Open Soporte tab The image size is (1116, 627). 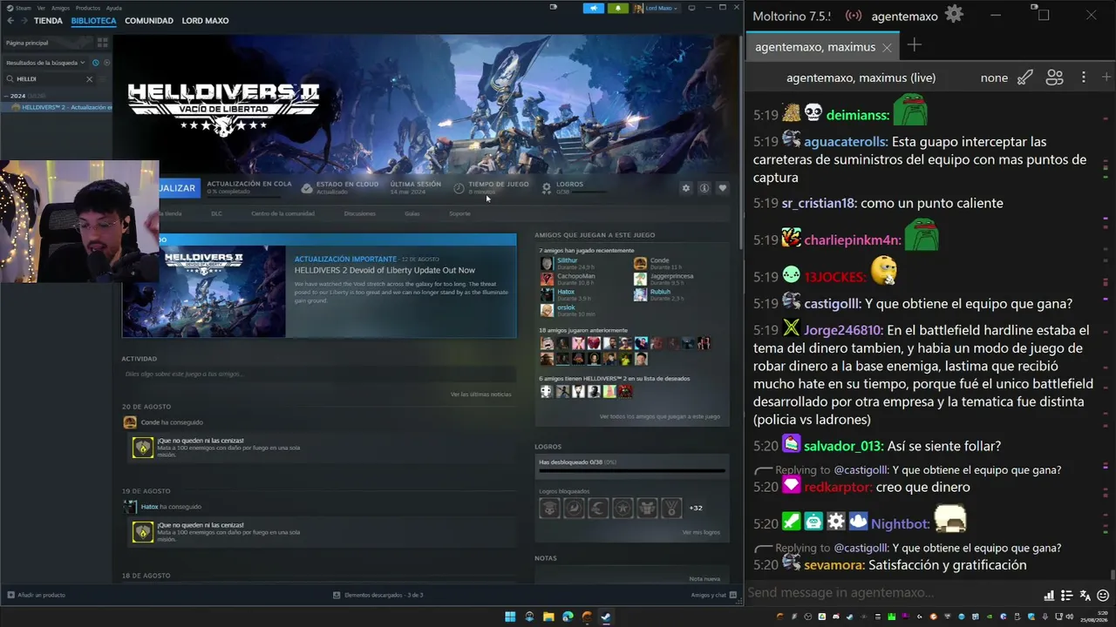click(x=459, y=213)
